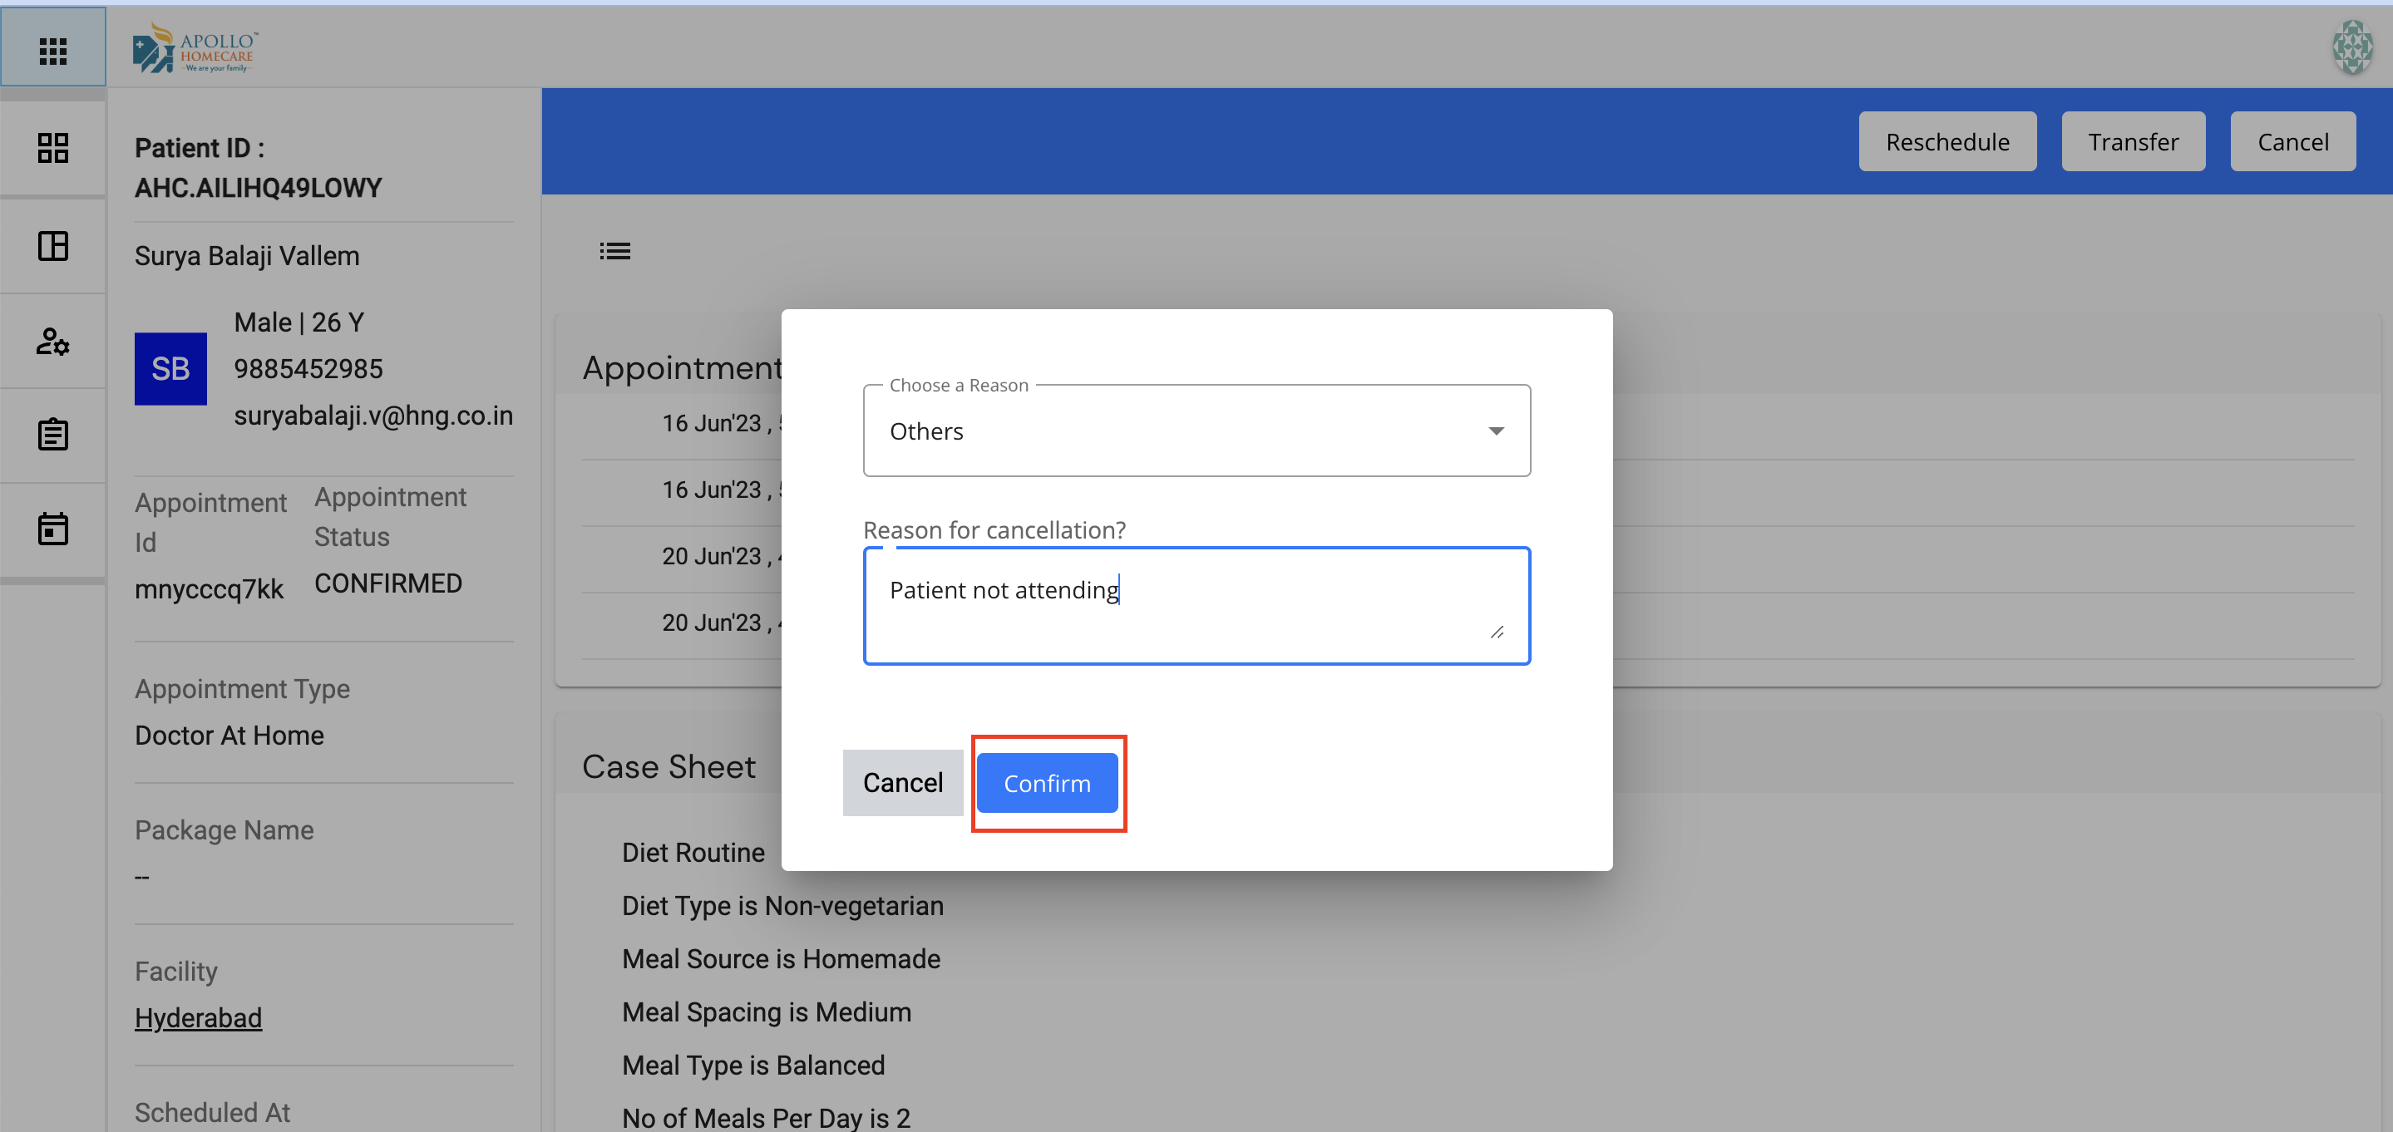The height and width of the screenshot is (1132, 2393).
Task: Click the Reschedule button
Action: tap(1946, 142)
